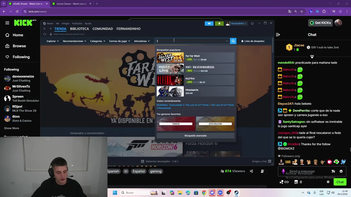Open Chrome tab search dropdown
Screen dimensions: 351x197
point(4,4)
